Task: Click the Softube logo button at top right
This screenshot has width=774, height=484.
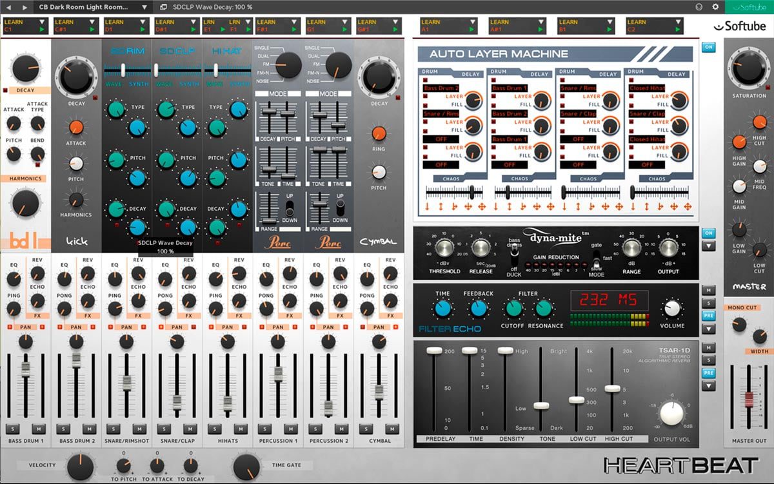Action: click(x=749, y=7)
